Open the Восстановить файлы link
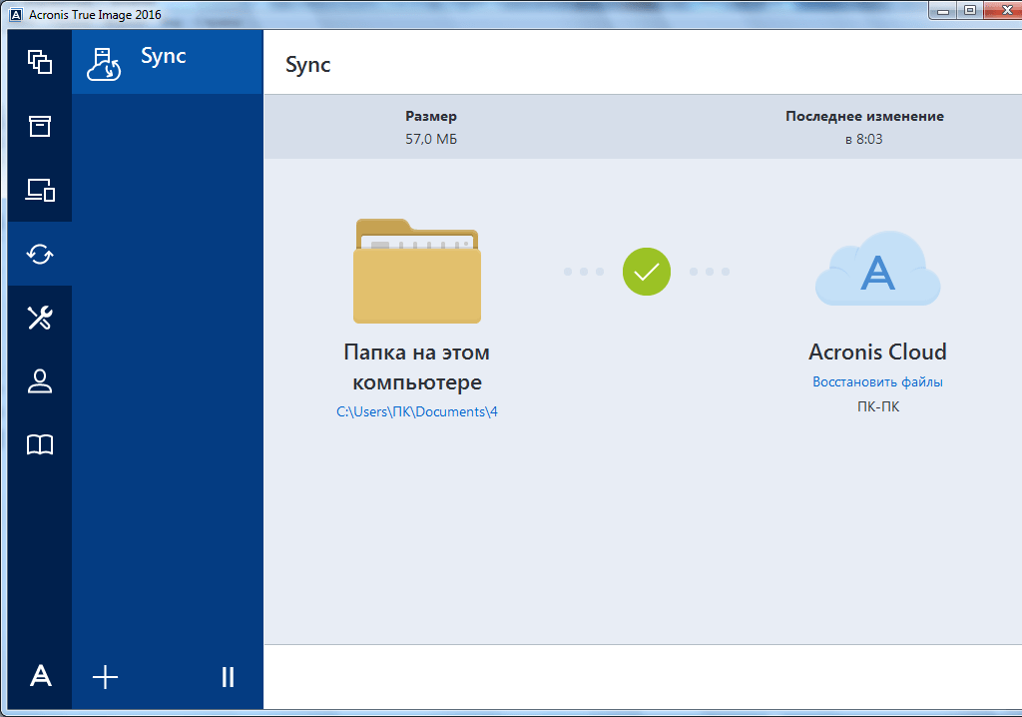 (x=877, y=382)
